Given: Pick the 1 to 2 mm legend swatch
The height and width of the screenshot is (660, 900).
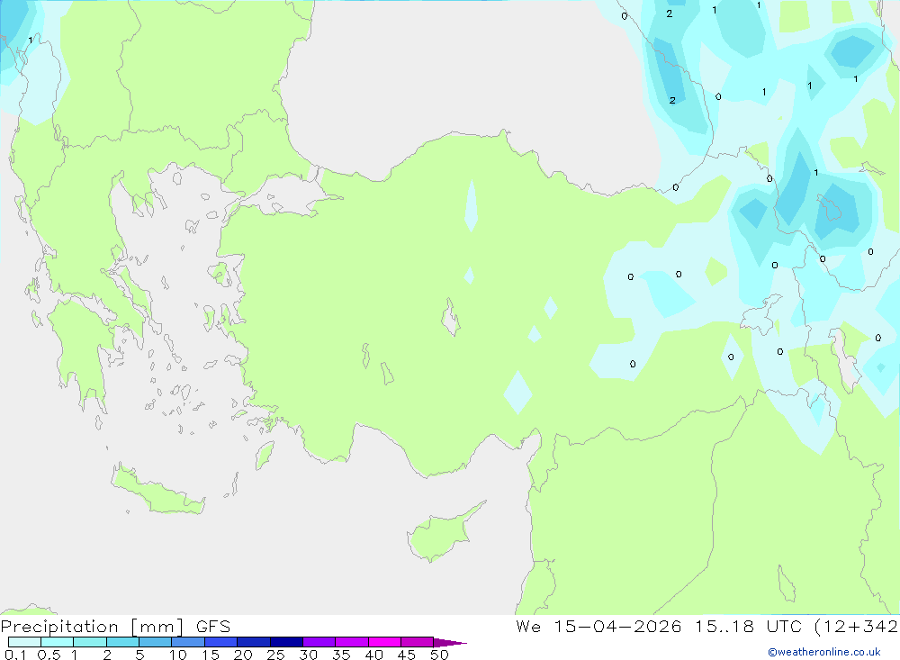Looking at the screenshot, I should point(90,642).
